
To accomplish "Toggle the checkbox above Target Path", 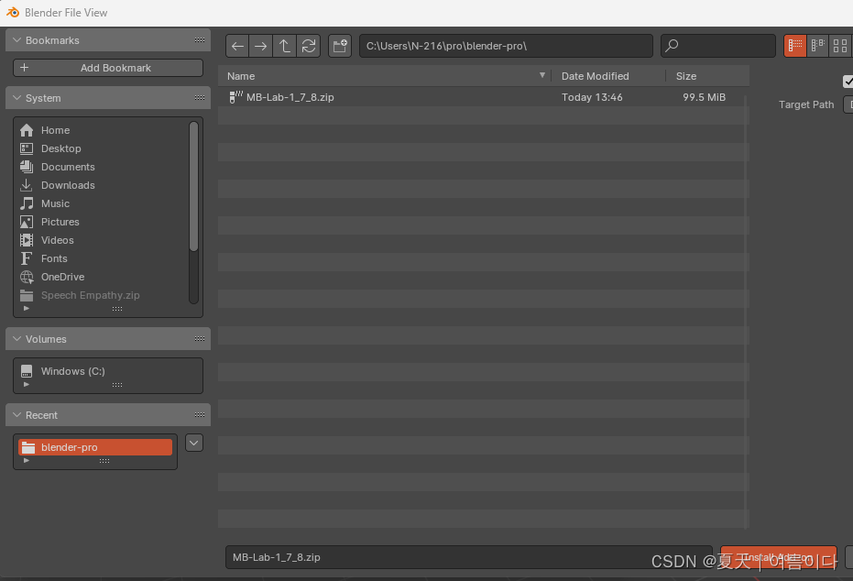I will coord(848,82).
